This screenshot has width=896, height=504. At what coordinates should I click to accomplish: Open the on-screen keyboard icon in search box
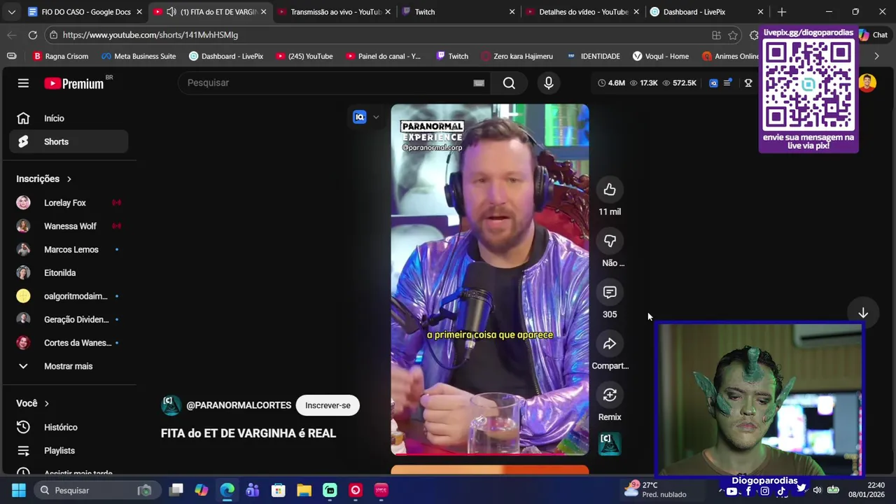pyautogui.click(x=479, y=83)
